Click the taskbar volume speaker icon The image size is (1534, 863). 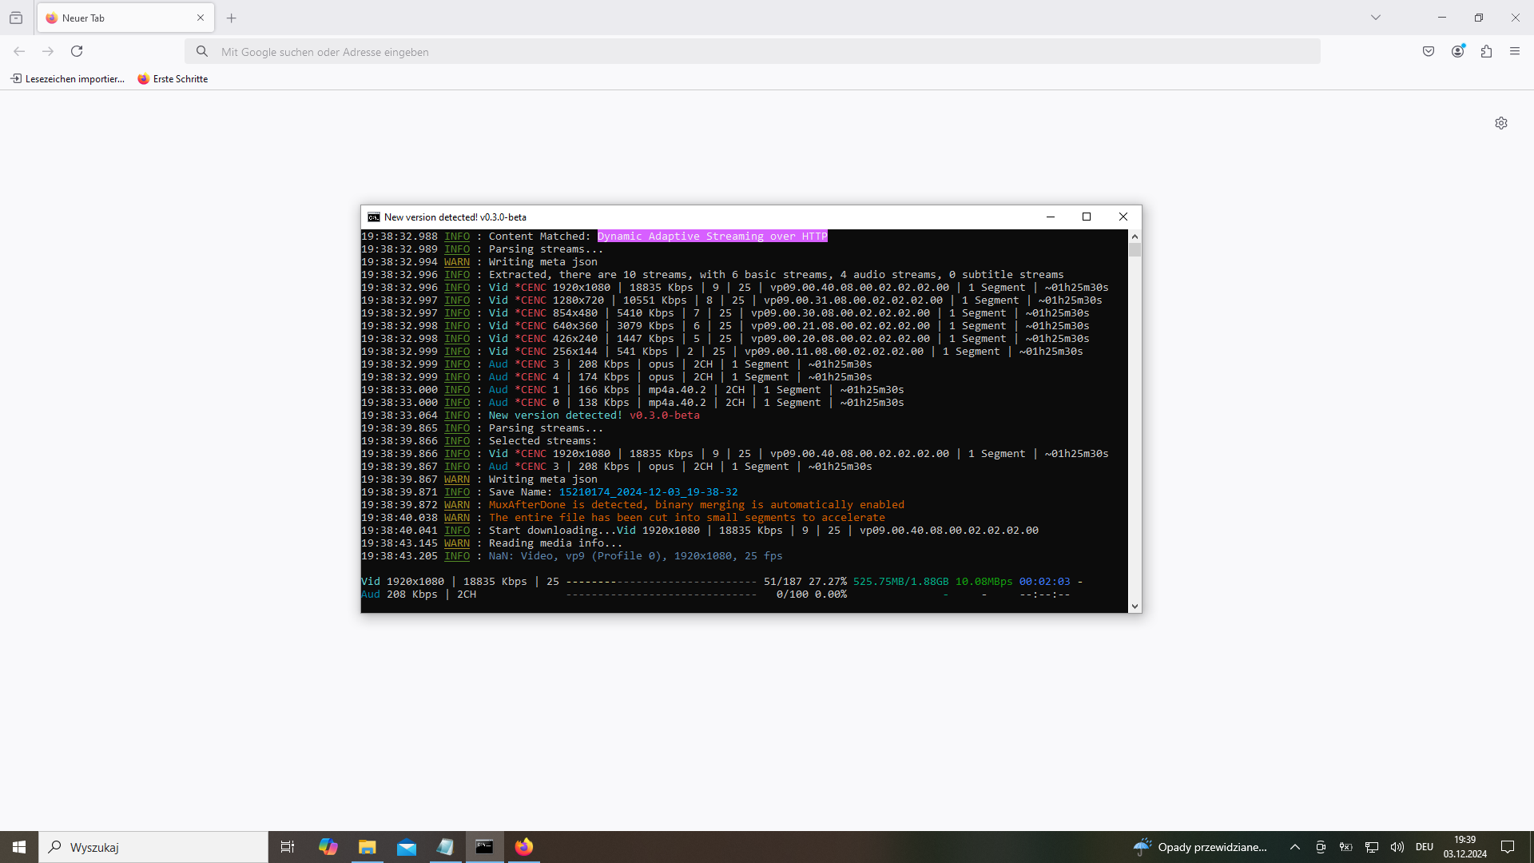[x=1397, y=847]
